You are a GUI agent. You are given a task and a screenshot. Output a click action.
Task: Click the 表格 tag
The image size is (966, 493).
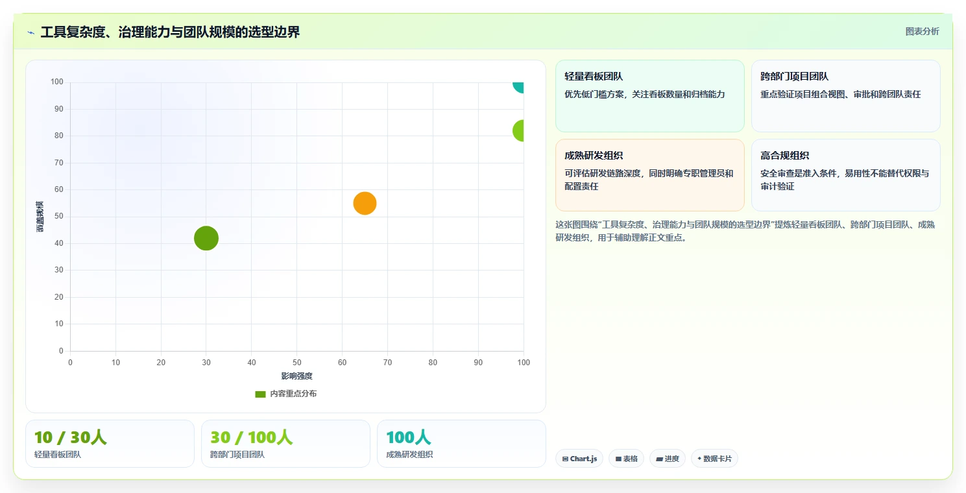tap(626, 459)
